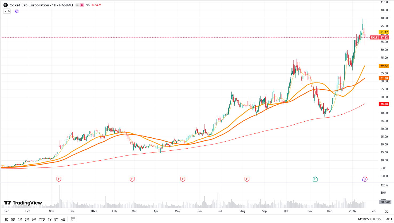Screen dimensions: 394x223
Task: Select the 1M time range
Action: coord(20,220)
